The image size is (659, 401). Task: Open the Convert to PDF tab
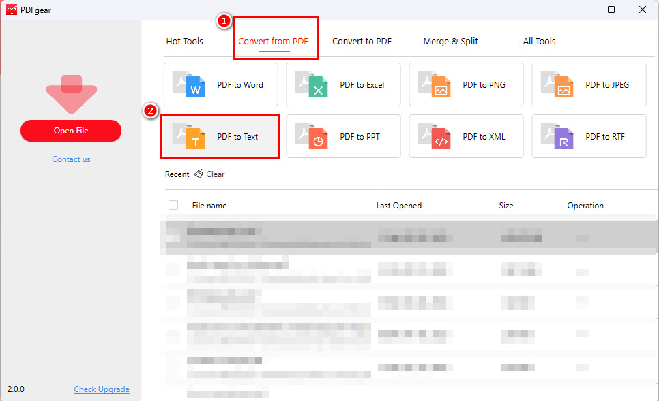(x=362, y=41)
